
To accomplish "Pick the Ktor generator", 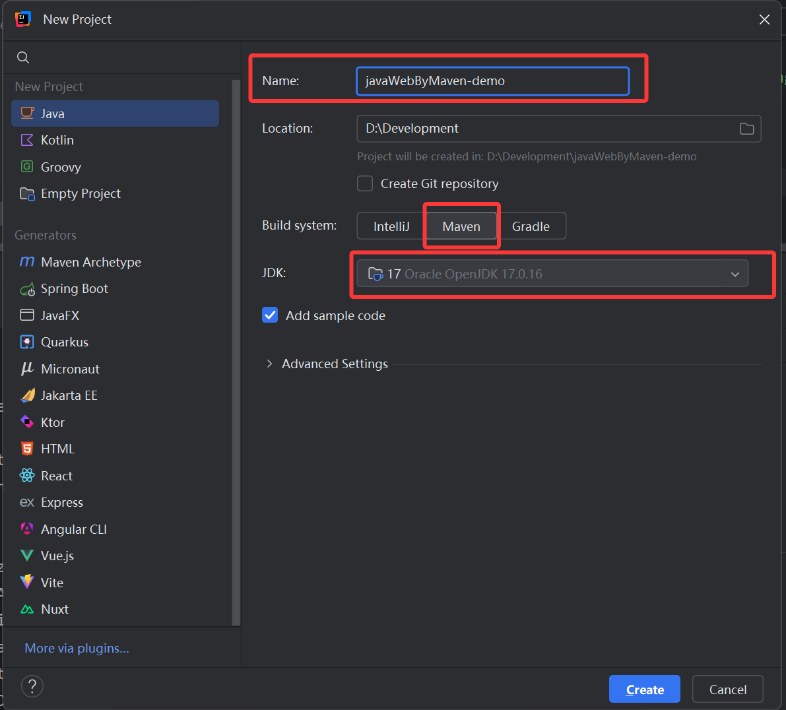I will [115, 422].
